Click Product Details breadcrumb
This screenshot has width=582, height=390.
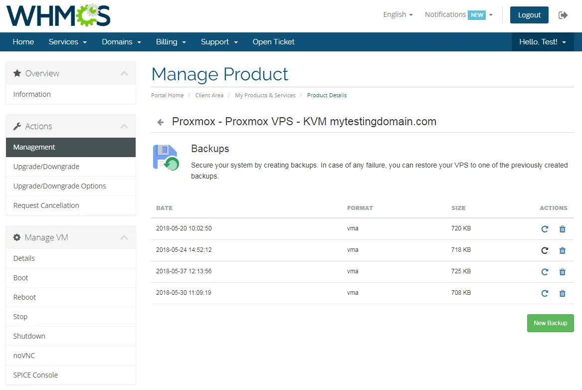point(327,95)
